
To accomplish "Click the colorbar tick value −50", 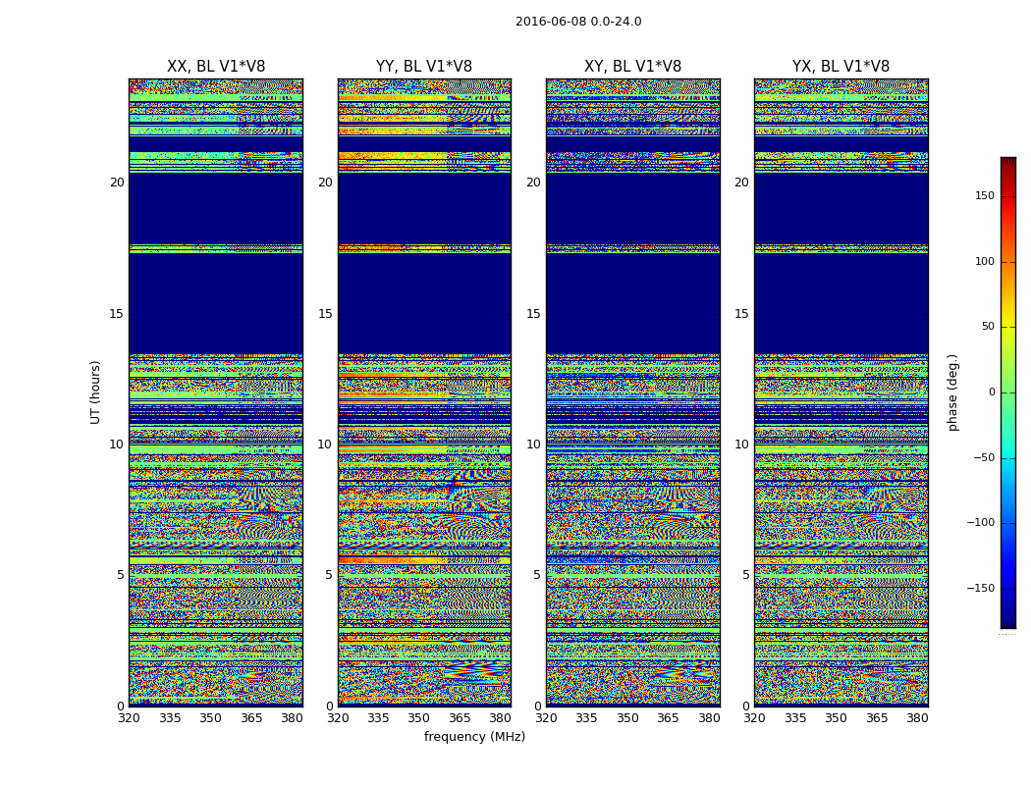I will [984, 457].
